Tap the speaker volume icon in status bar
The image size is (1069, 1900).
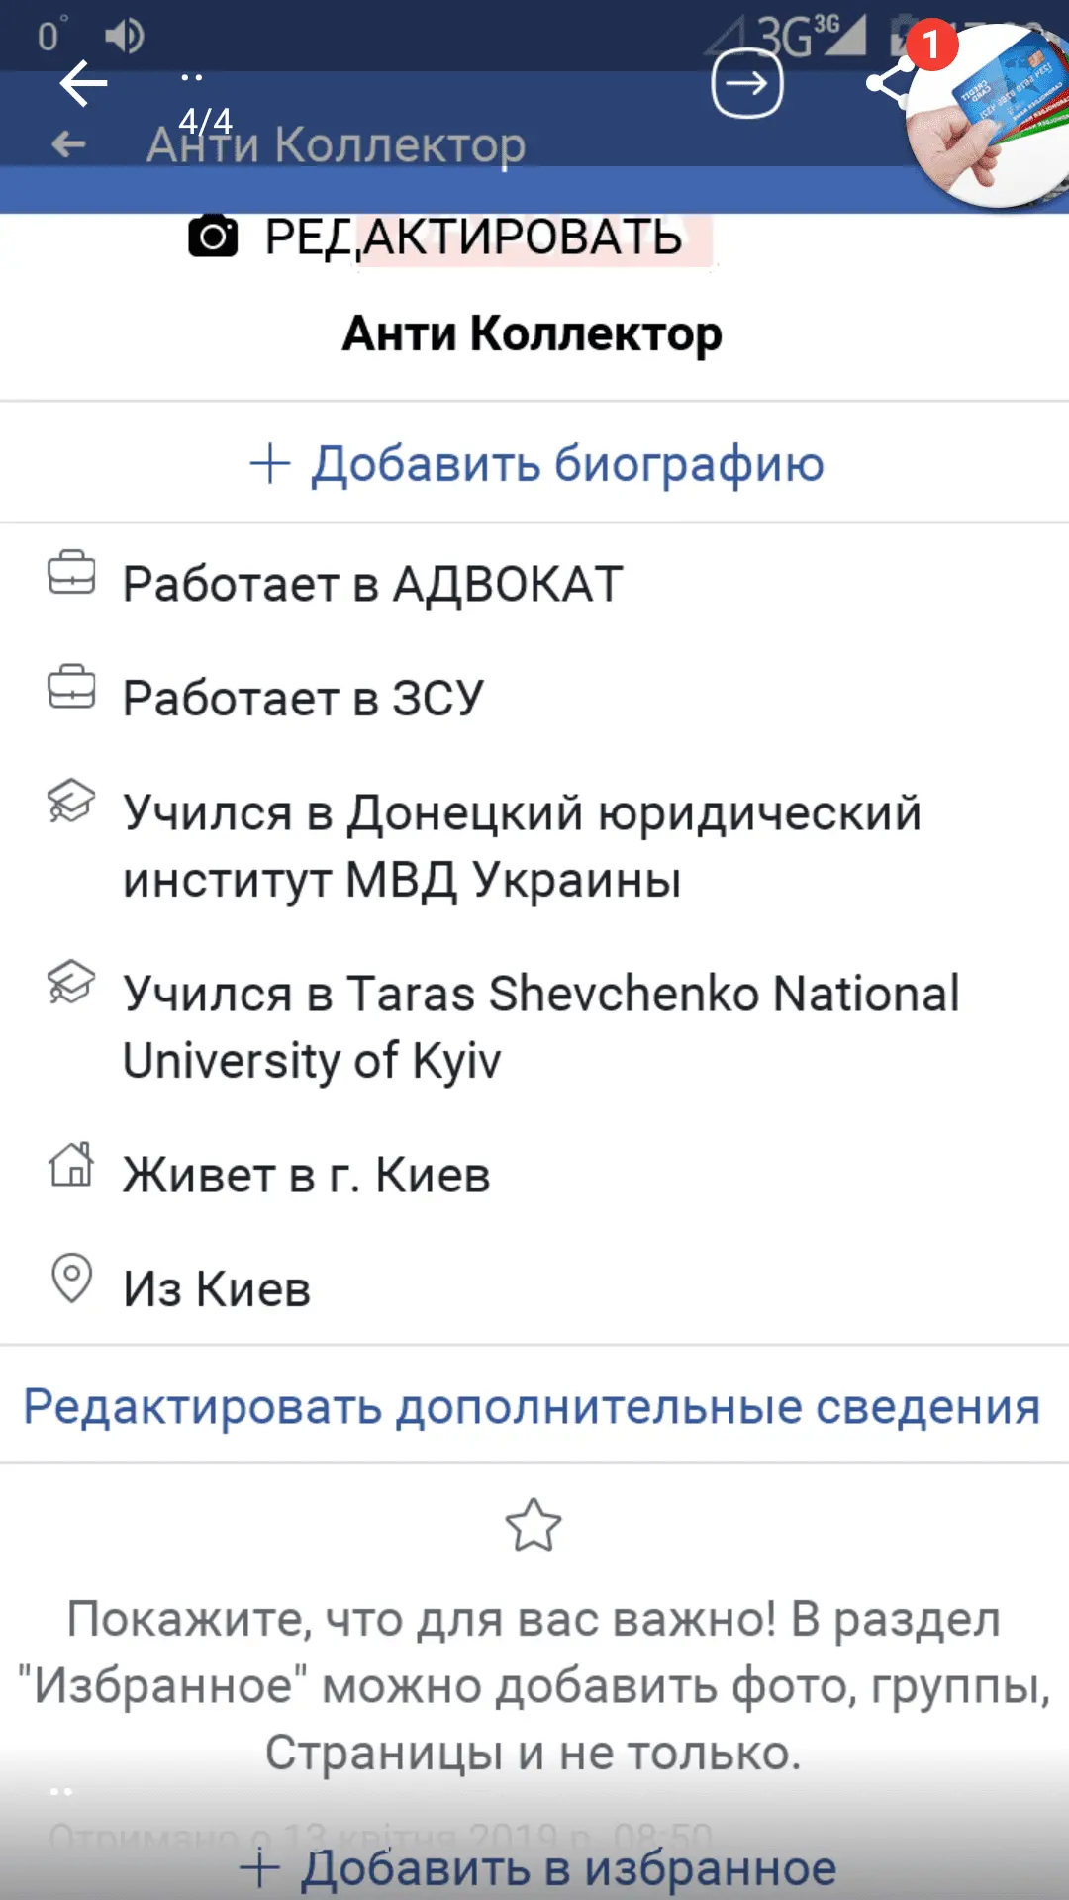tap(124, 37)
